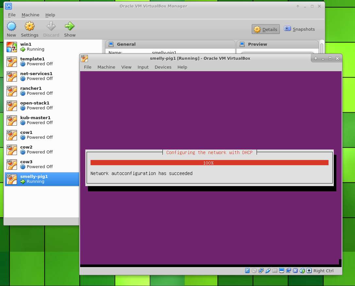355x286 pixels.
Task: Click "Network autoconfiguration has succeeded" text
Action: [x=142, y=173]
